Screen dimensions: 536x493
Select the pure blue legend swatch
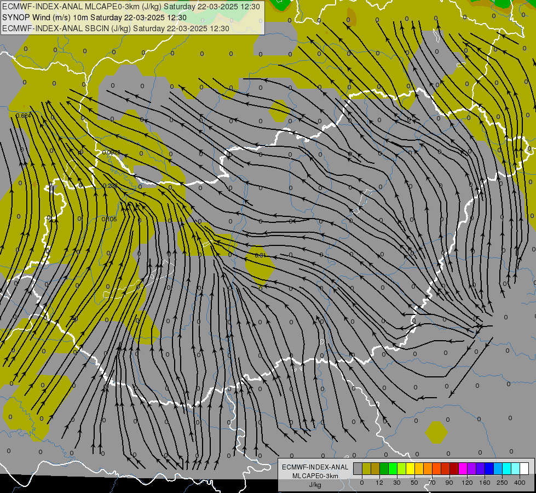[x=489, y=468]
